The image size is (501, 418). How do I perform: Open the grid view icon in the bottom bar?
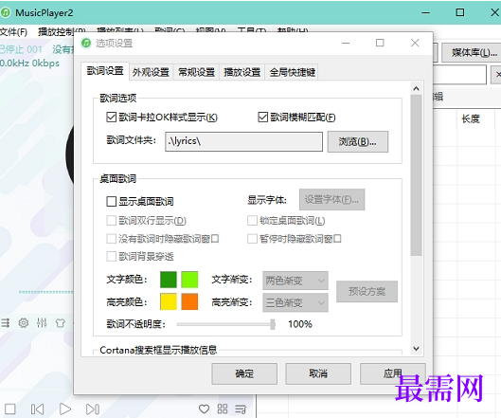(223, 409)
